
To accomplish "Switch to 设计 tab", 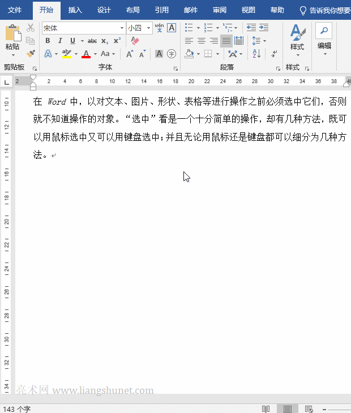I will click(104, 10).
